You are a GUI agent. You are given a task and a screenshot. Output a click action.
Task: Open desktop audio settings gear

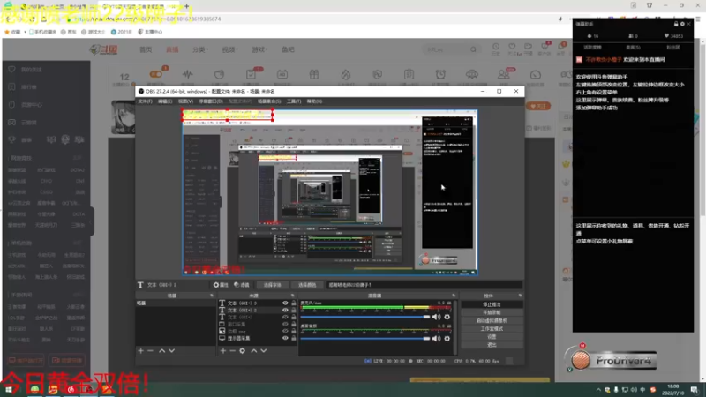pos(447,339)
